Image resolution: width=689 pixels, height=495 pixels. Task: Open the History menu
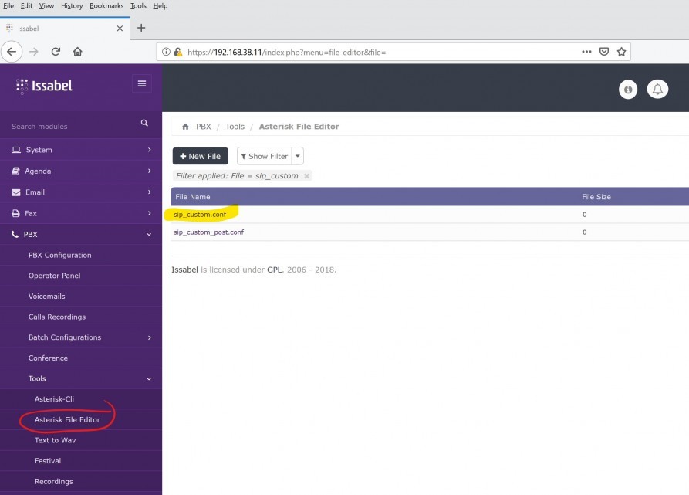point(72,5)
